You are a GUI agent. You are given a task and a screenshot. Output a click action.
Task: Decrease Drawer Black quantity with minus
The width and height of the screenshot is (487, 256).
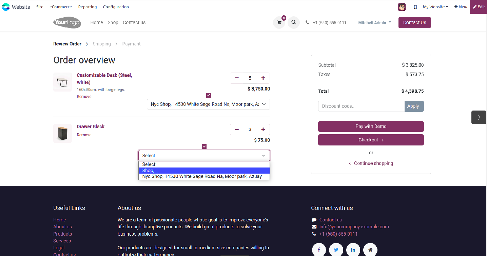237,130
